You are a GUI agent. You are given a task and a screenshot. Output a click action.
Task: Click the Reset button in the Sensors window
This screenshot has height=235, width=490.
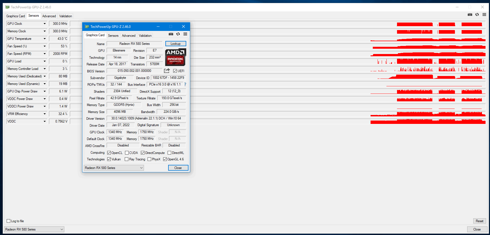[480, 221]
